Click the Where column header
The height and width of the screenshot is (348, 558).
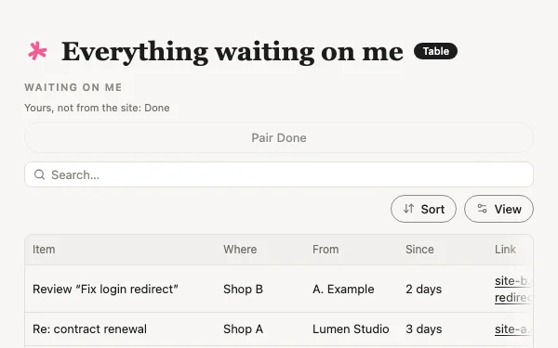[x=240, y=250]
